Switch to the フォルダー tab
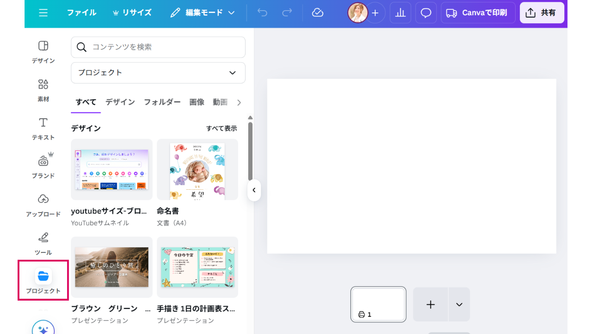Viewport: 593px width, 334px height. click(162, 102)
